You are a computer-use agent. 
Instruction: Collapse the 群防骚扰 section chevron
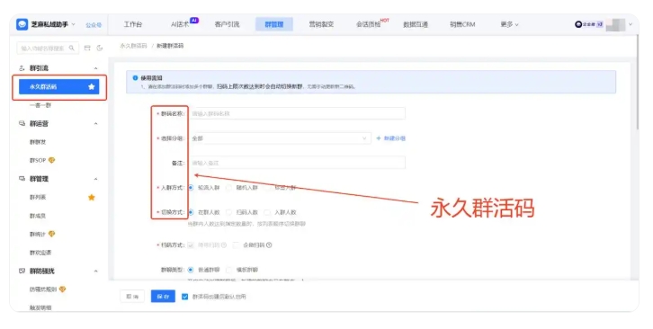coord(95,271)
